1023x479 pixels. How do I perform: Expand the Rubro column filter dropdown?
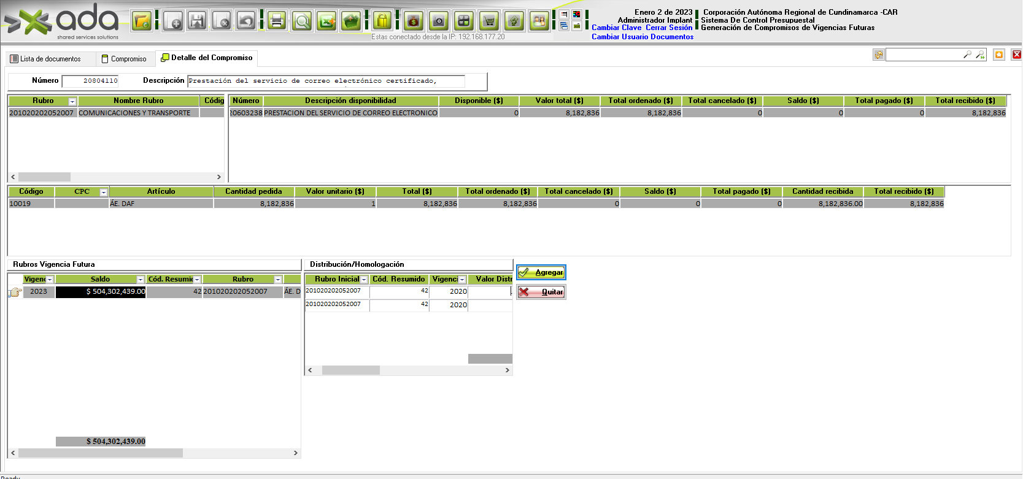[x=72, y=101]
